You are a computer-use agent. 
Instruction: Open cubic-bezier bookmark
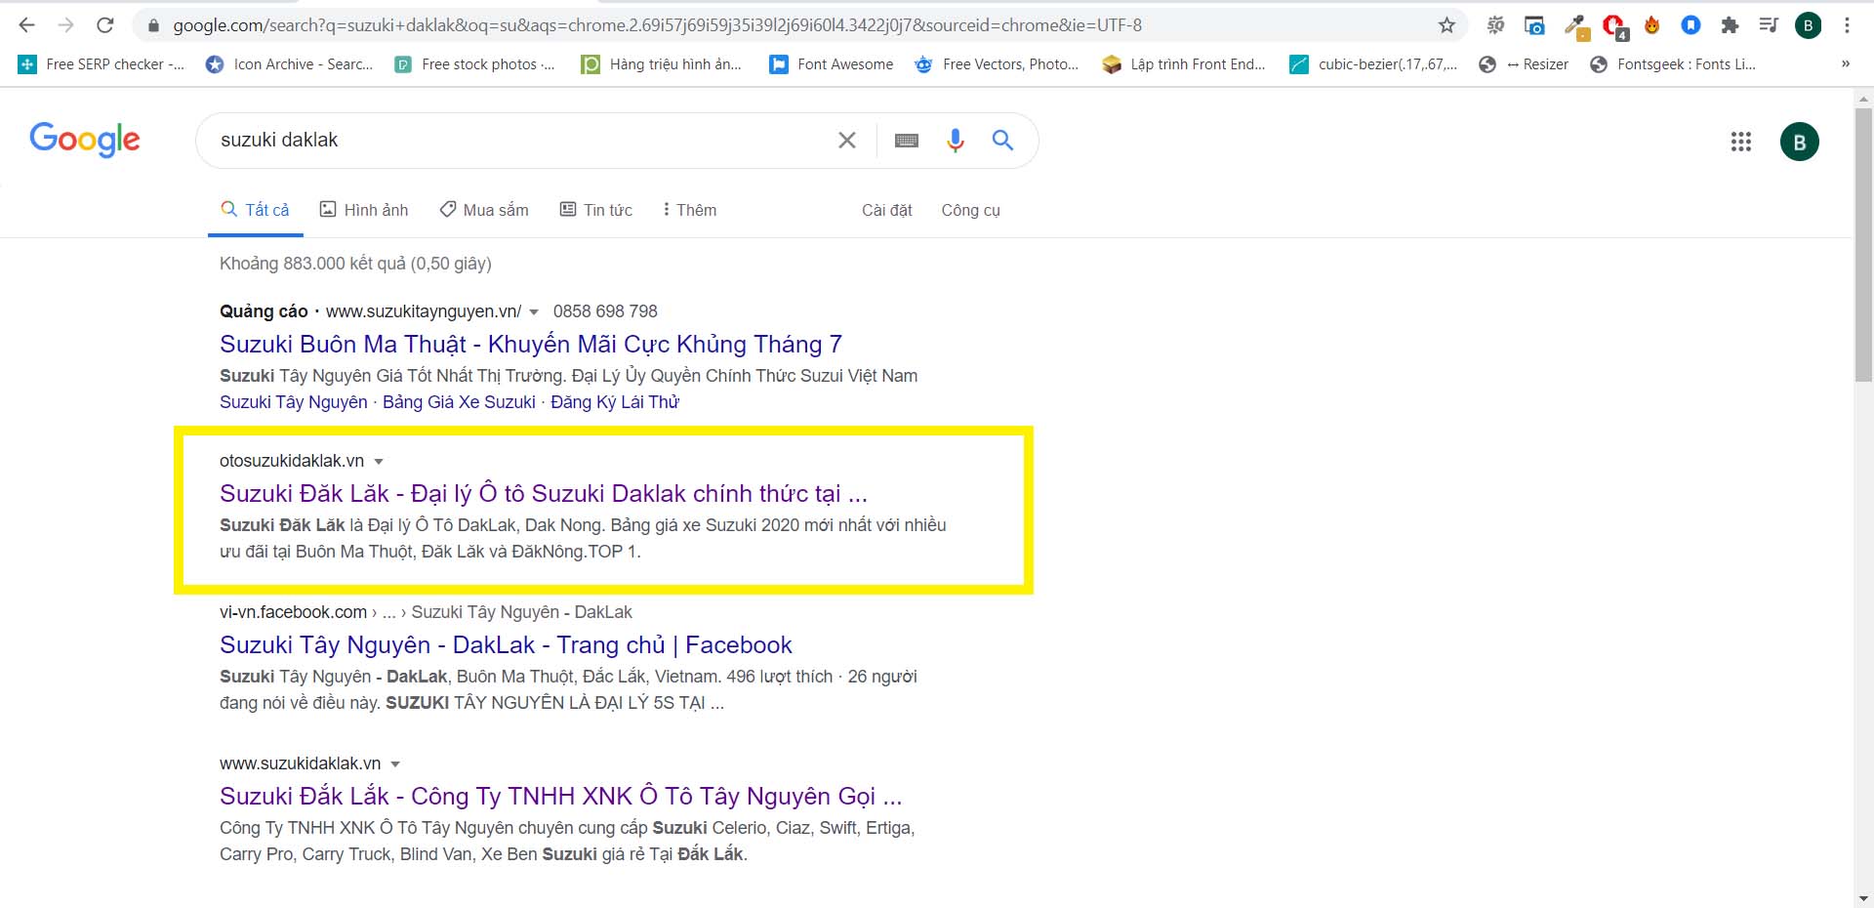tap(1373, 64)
